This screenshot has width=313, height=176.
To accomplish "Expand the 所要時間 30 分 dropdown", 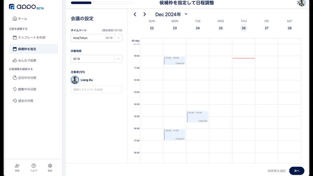I will point(96,59).
